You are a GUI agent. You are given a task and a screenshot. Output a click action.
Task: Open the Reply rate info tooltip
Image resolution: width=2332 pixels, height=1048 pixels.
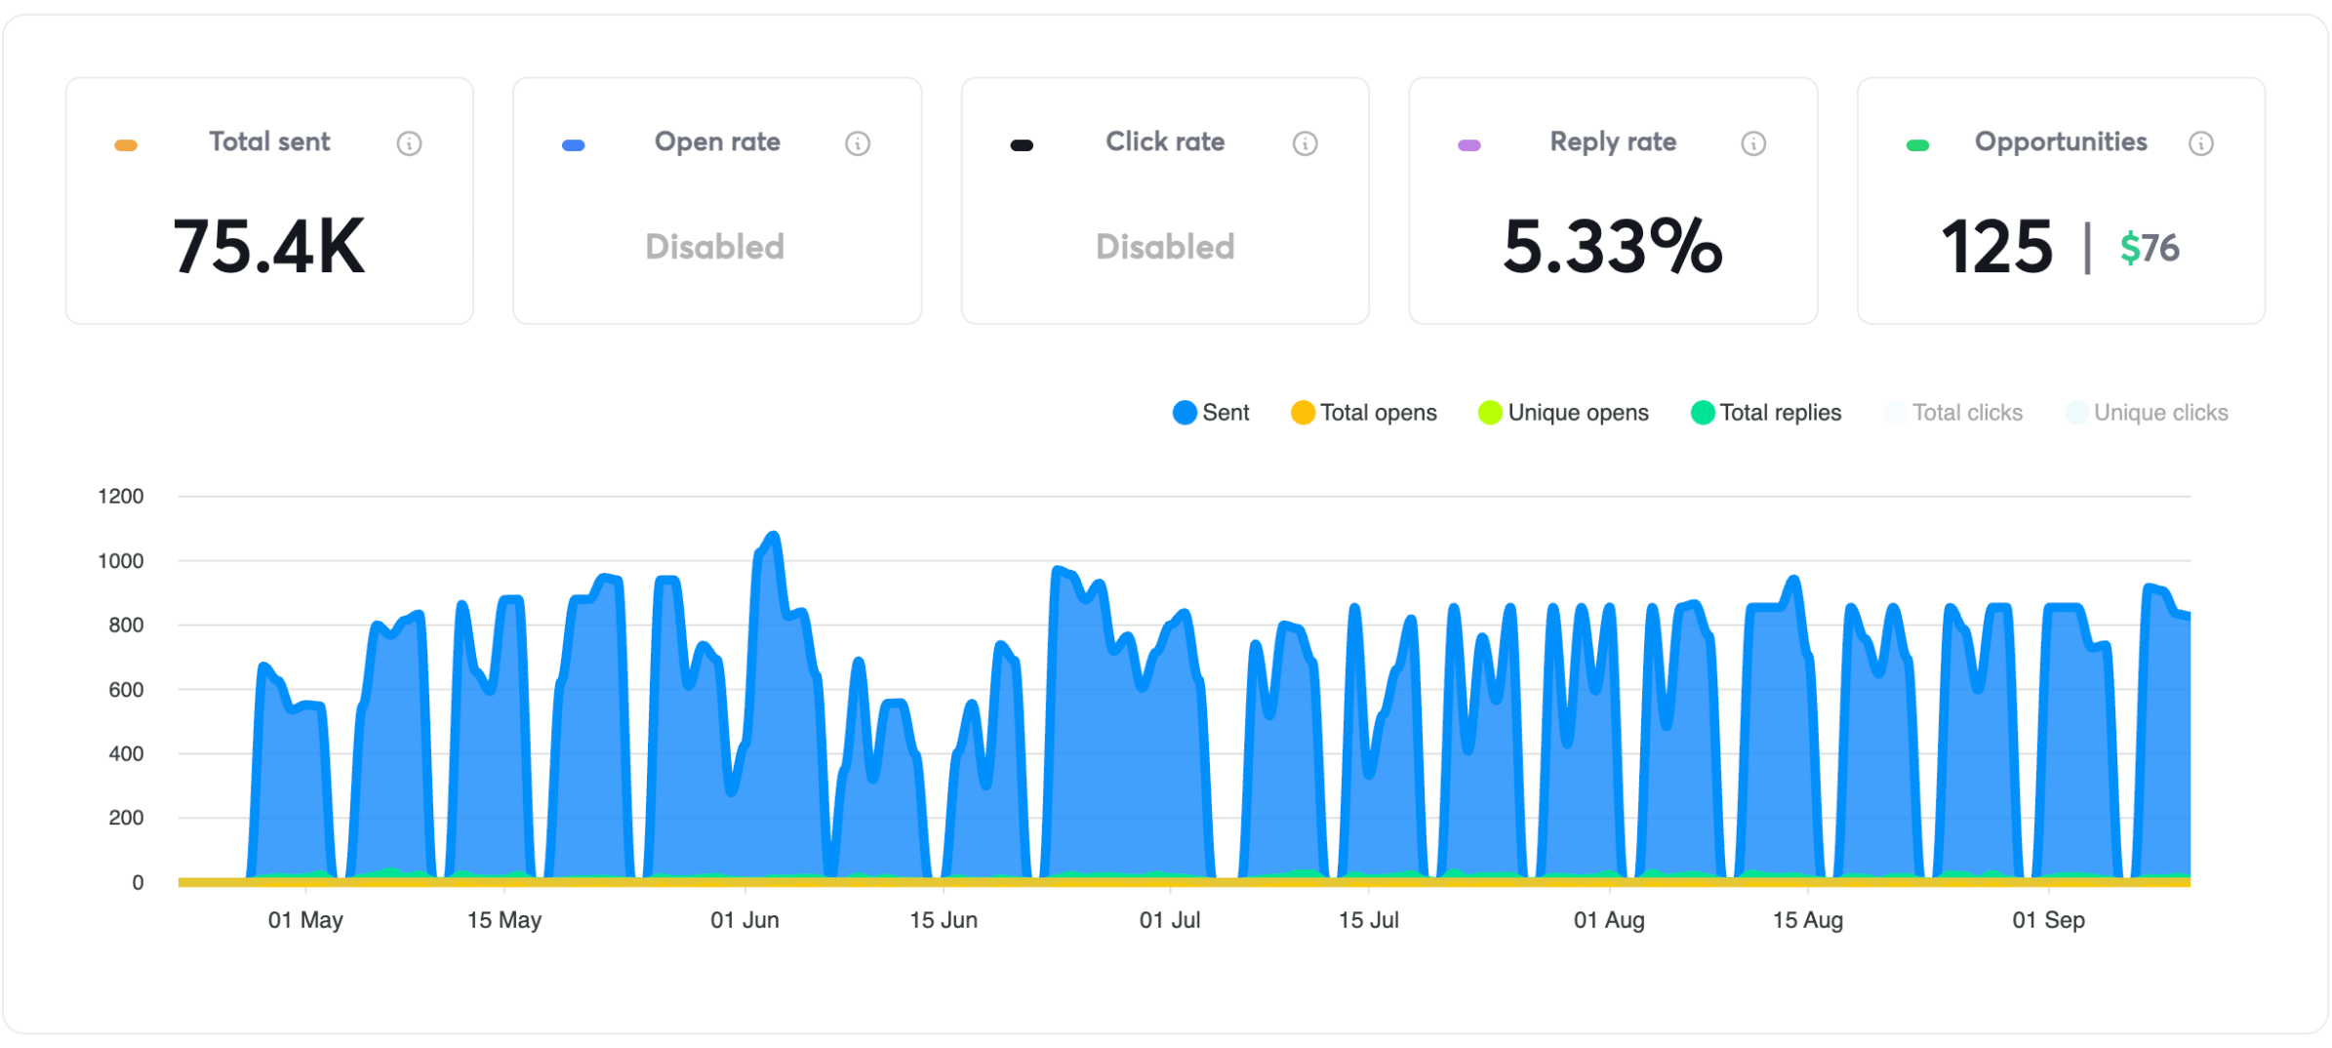click(x=1753, y=142)
